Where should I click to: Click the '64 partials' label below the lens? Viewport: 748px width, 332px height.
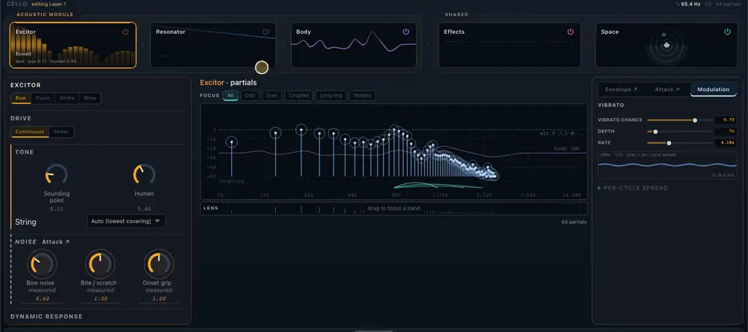pyautogui.click(x=574, y=223)
